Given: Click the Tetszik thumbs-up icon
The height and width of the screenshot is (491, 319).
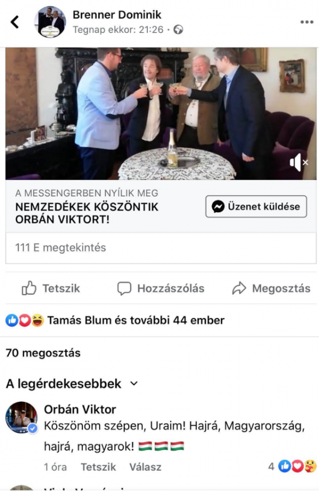Looking at the screenshot, I should 29,288.
